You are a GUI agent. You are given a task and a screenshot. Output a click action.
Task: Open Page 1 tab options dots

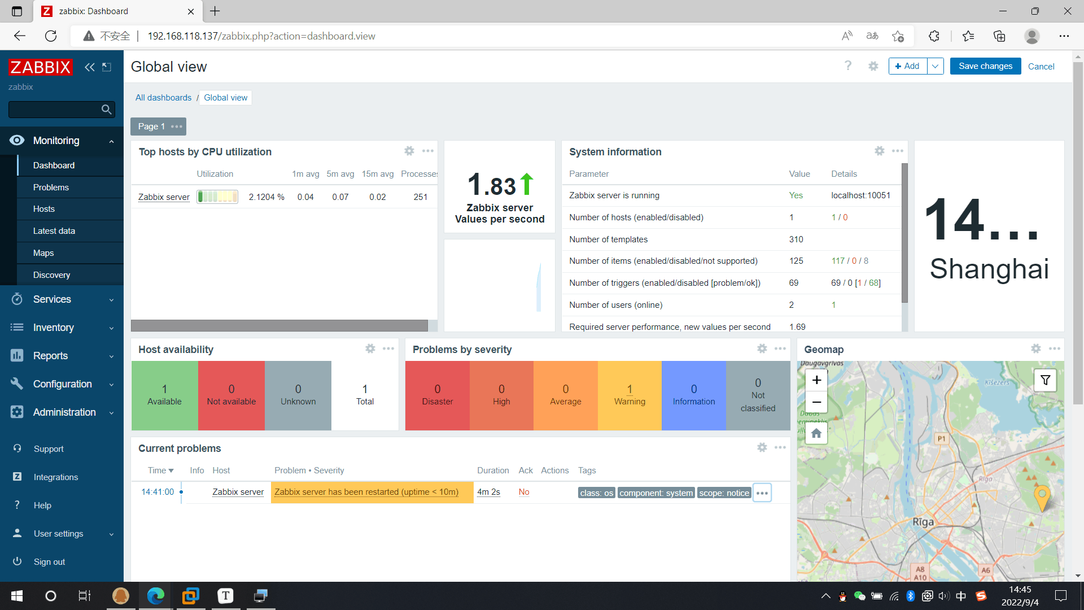(x=177, y=127)
